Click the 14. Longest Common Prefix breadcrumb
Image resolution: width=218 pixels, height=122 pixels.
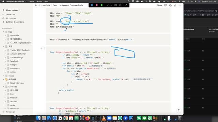pos(71,5)
